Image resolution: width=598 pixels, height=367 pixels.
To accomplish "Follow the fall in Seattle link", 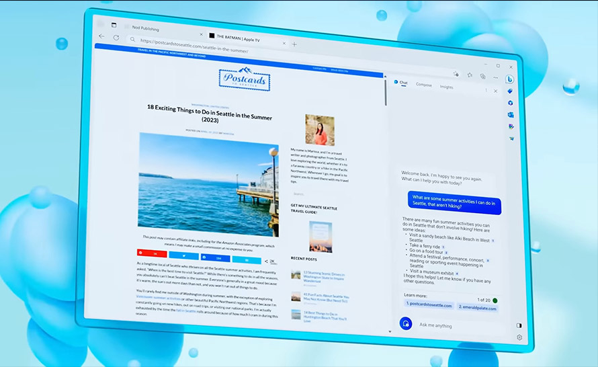I will [x=186, y=311].
